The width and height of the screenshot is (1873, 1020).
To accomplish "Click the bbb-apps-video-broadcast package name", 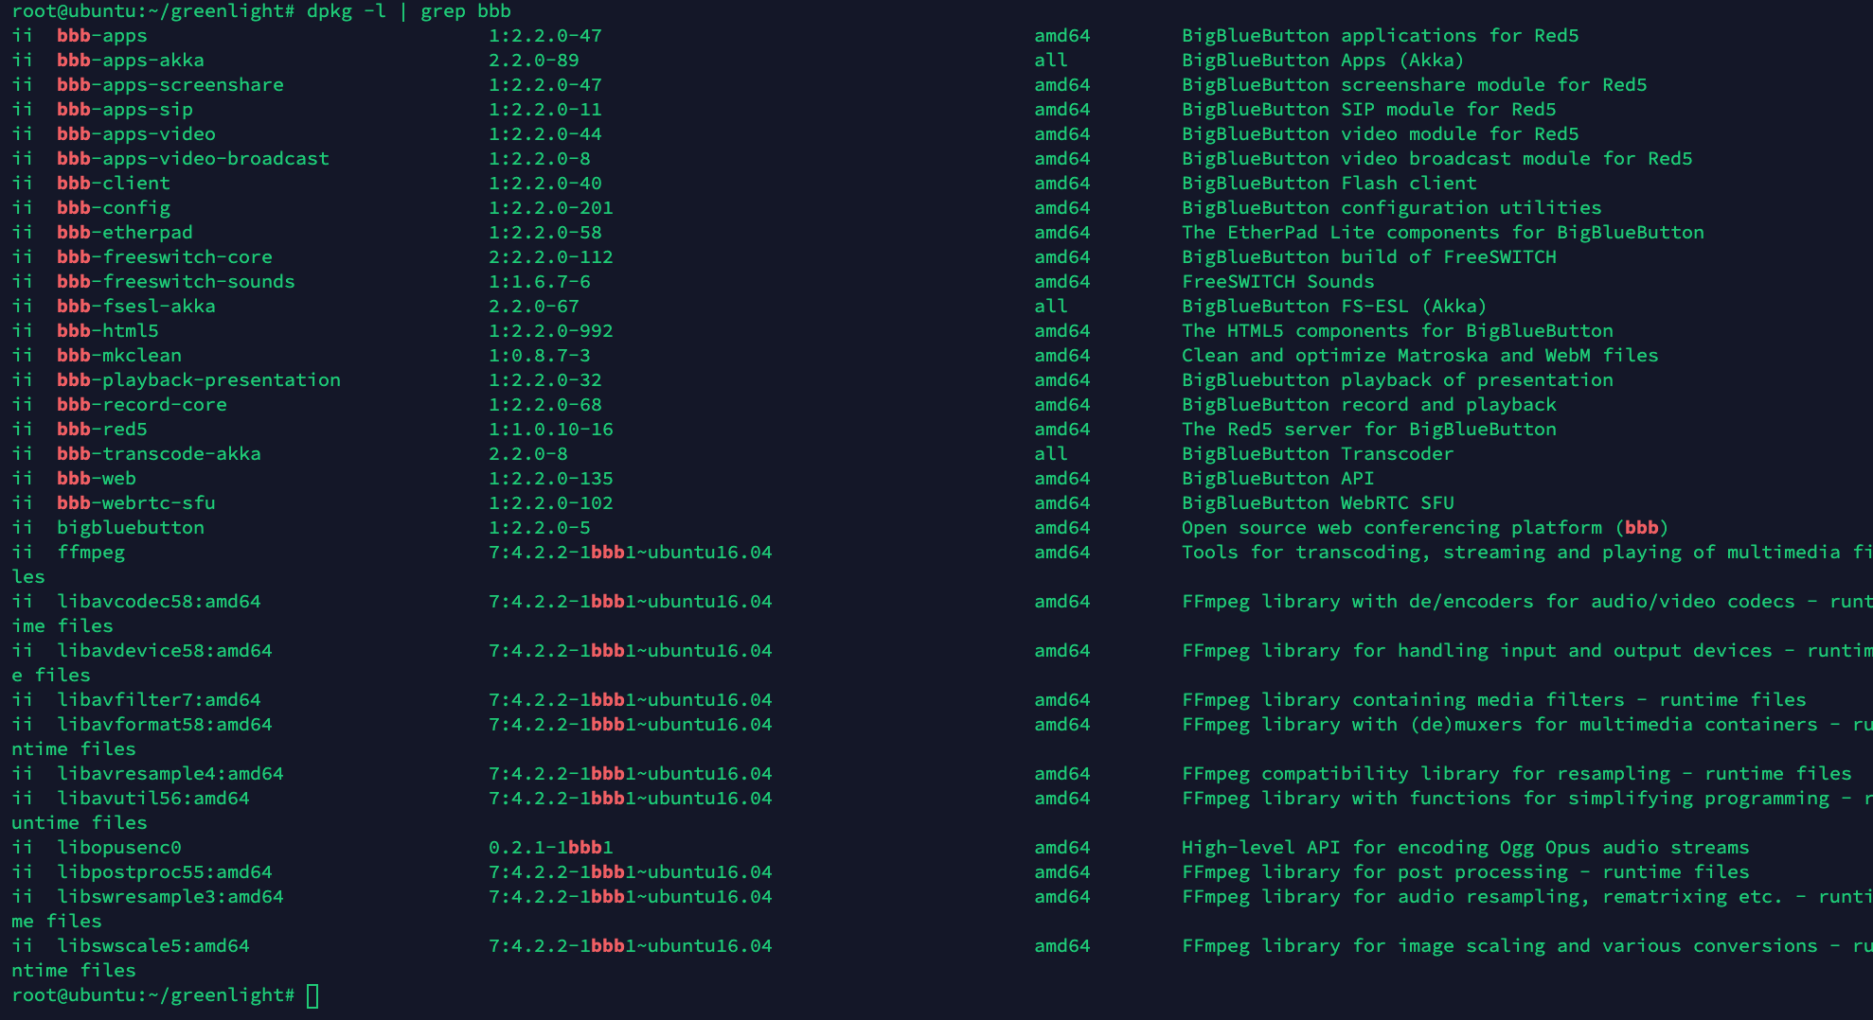I will click(x=193, y=159).
